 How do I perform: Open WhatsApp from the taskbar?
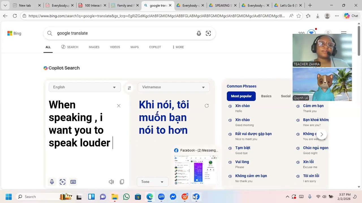(x=126, y=197)
